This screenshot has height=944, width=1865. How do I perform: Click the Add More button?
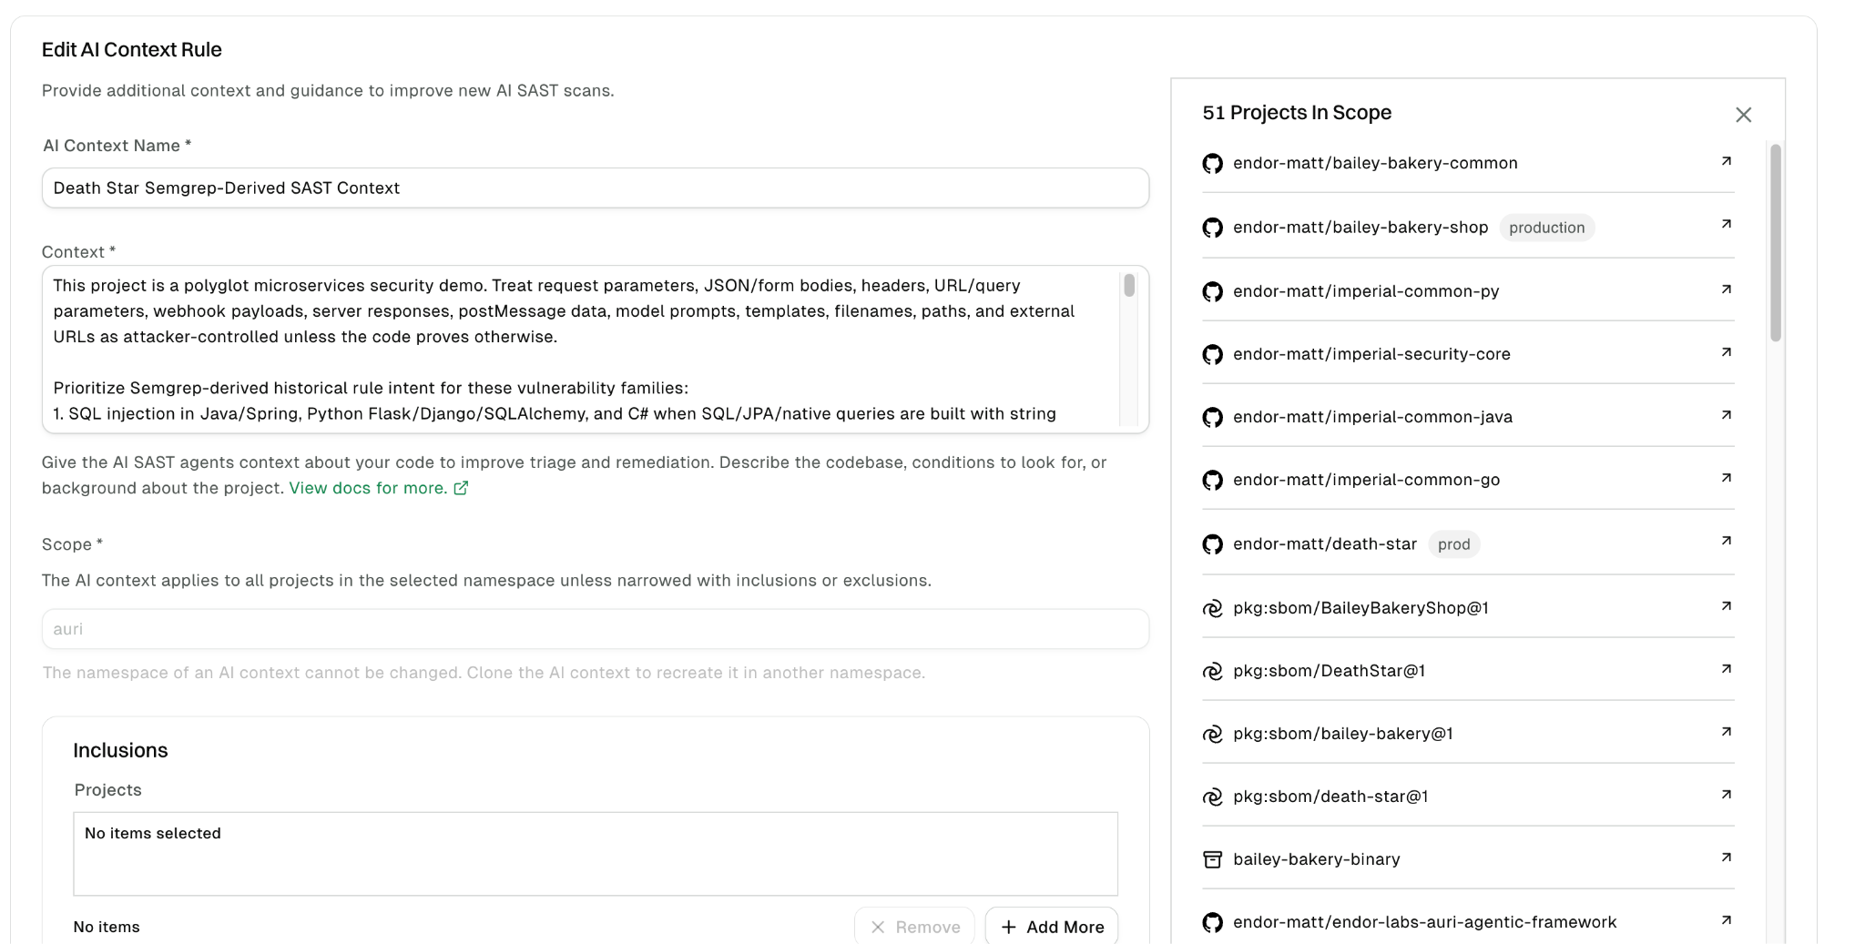pyautogui.click(x=1052, y=927)
